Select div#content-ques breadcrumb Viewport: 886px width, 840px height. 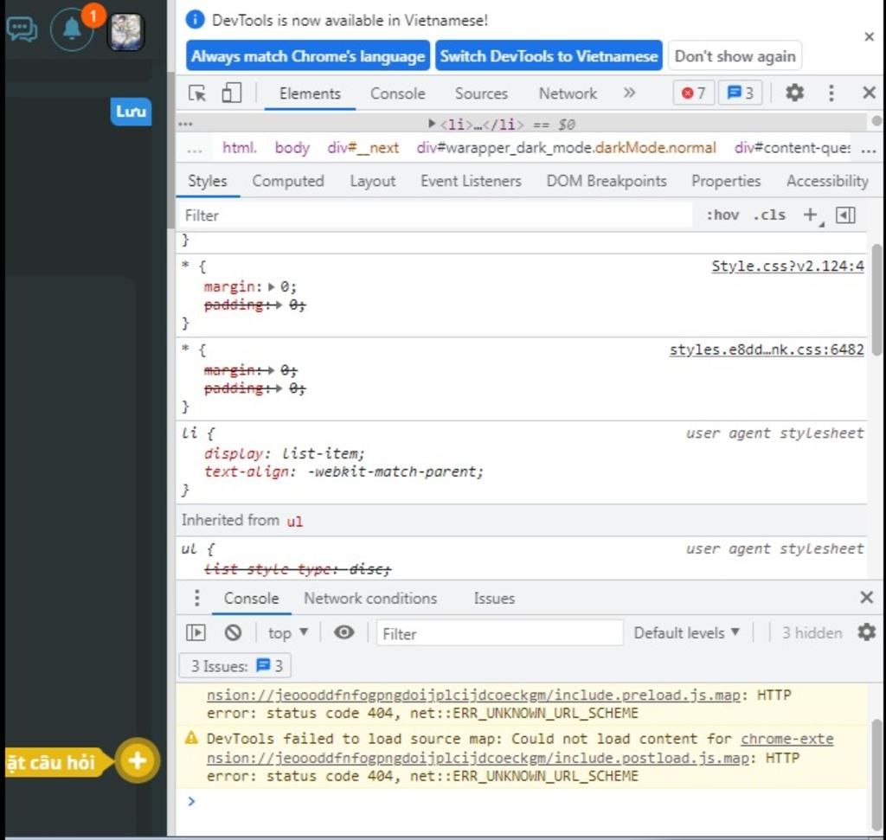(x=793, y=148)
